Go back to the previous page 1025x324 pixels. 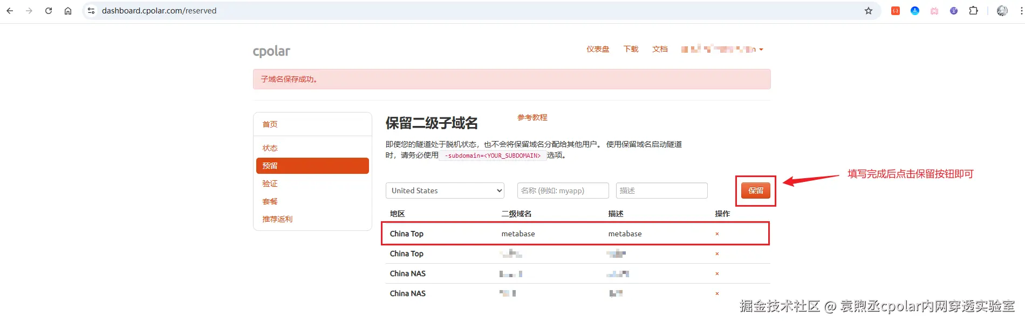point(10,11)
